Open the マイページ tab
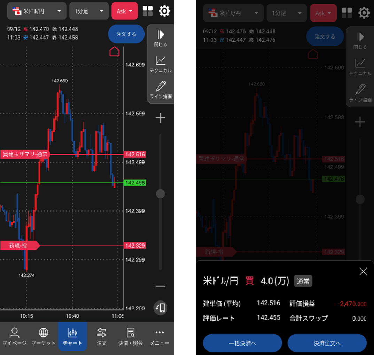The image size is (374, 355). tap(15, 337)
